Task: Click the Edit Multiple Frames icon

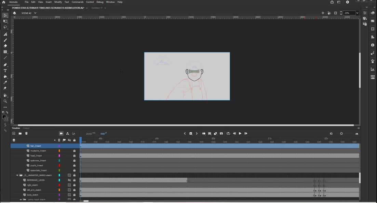Action: (210, 134)
